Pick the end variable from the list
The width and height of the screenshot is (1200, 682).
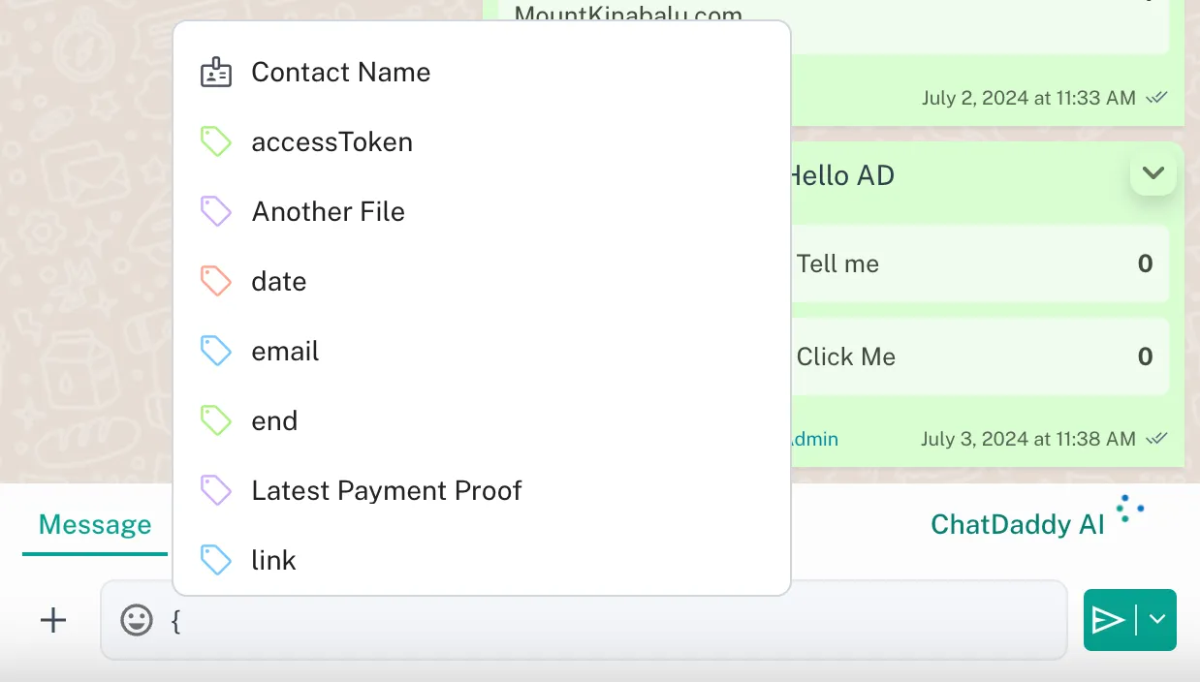(274, 421)
